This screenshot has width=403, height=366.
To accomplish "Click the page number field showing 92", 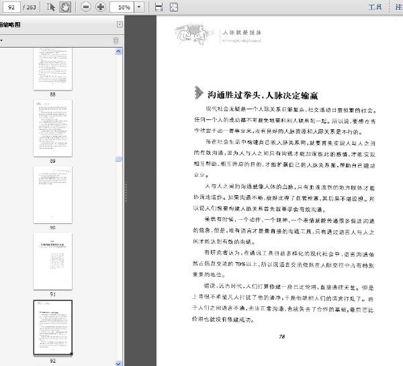I will [x=11, y=7].
